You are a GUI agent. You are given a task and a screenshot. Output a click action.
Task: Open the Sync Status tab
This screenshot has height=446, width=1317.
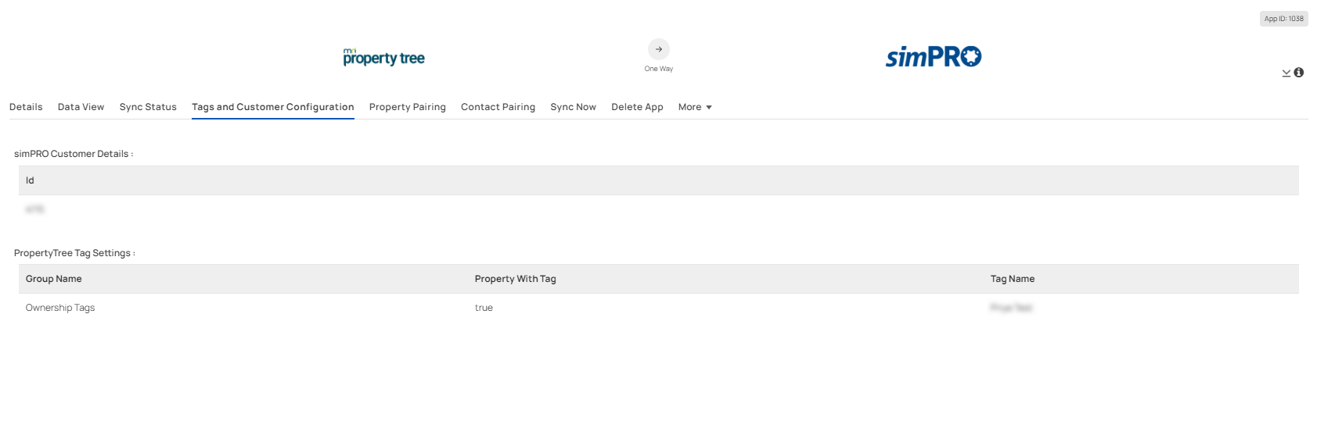(x=148, y=107)
